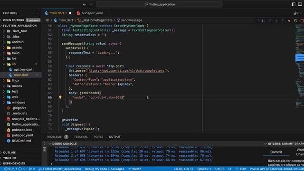Screen dimensions: 304x171
Task: Restart the debug session with green arrow
Action: (295, 21)
